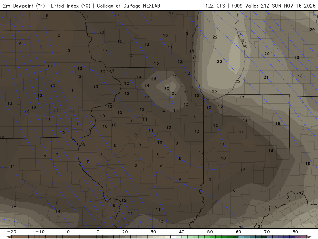The image size is (318, 239).
Task: Click 'Valid: 21Z SUN NOV 16 2025' text
Action: pyautogui.click(x=281, y=6)
